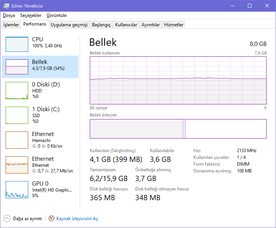
Task: Open the Dosya menu
Action: click(x=9, y=15)
